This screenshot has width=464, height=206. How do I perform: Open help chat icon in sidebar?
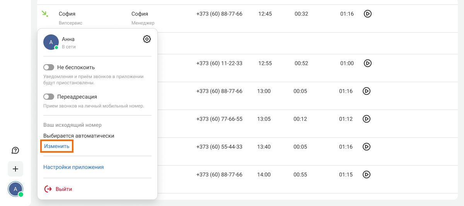click(x=15, y=150)
